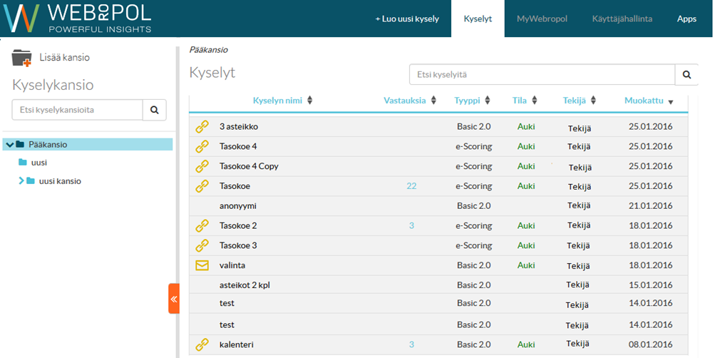Sort by Tekijä column arrows
This screenshot has height=358, width=715.
pyautogui.click(x=593, y=101)
